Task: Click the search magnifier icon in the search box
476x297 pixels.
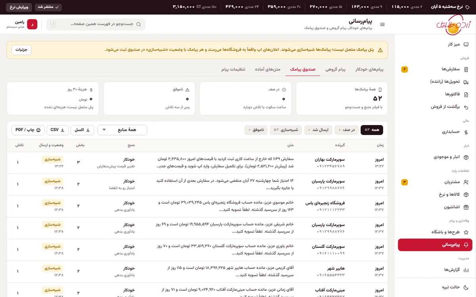Action: tap(138, 25)
